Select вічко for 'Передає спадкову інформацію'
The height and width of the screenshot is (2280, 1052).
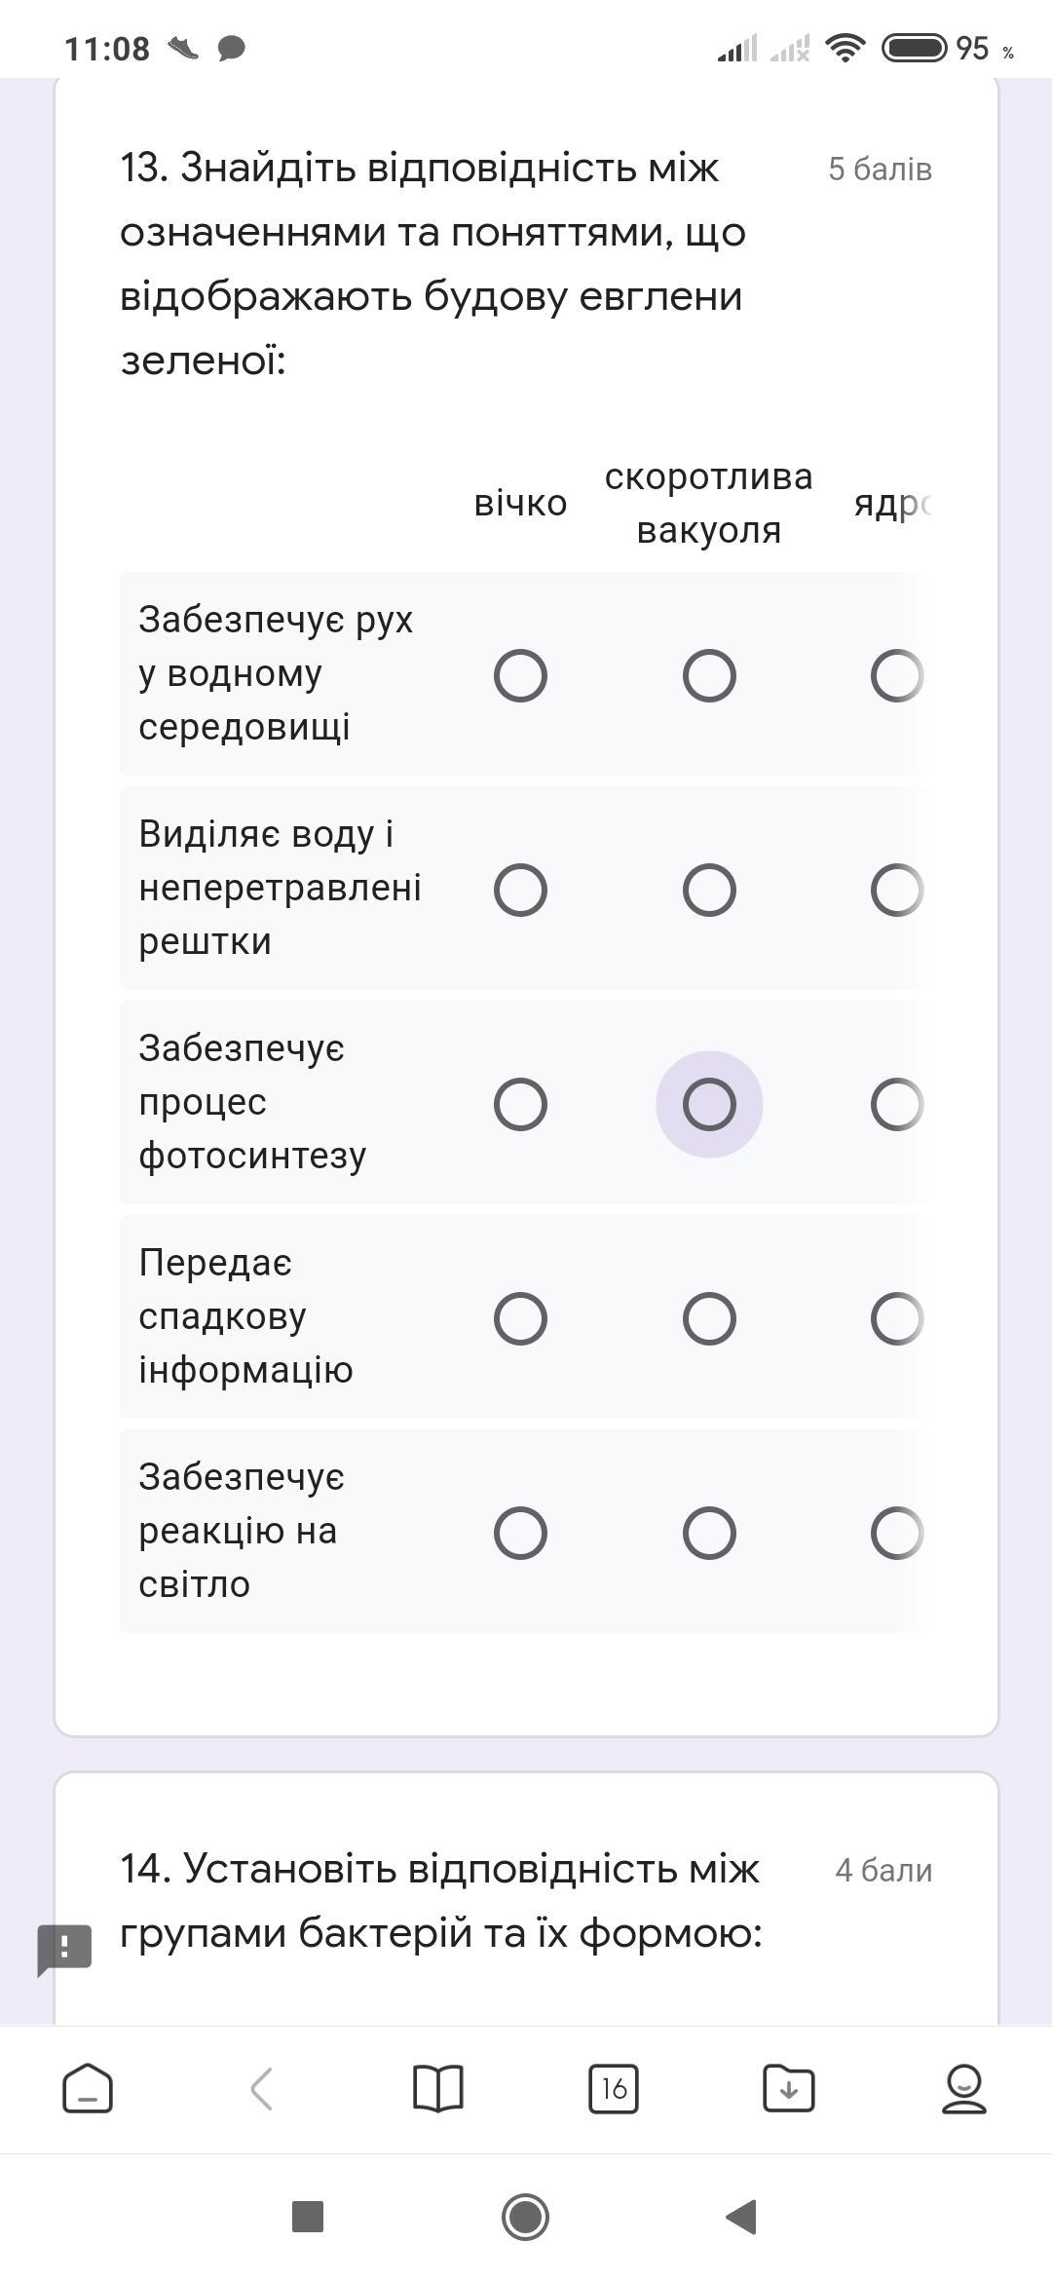[520, 1318]
